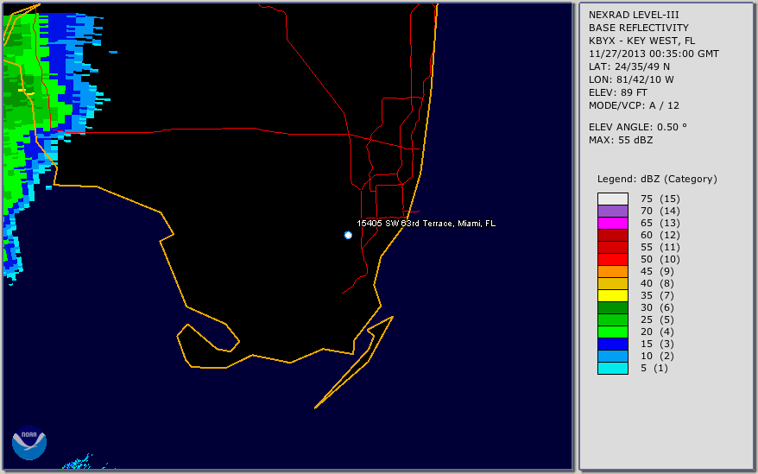Select the 35 dBZ yellow legend swatch

[x=613, y=295]
